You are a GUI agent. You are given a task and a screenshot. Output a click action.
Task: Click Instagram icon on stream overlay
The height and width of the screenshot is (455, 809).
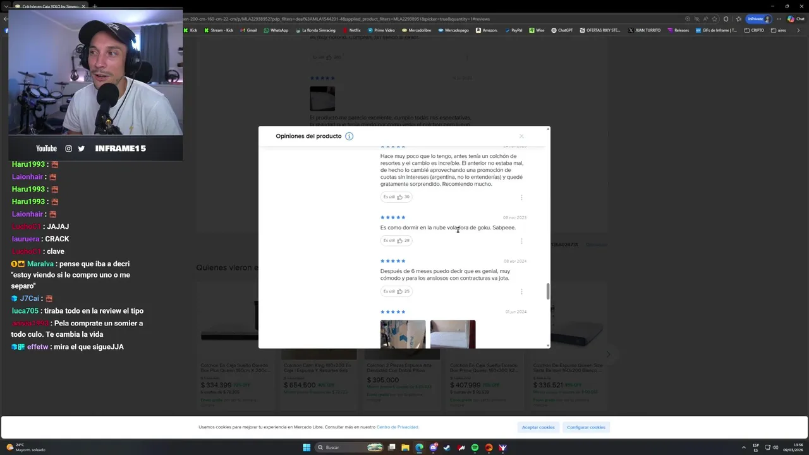pos(69,149)
